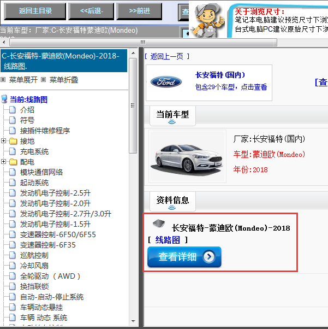328x329 pixels.
Task: Click the 换挡联锁 document icon
Action: coord(13,286)
